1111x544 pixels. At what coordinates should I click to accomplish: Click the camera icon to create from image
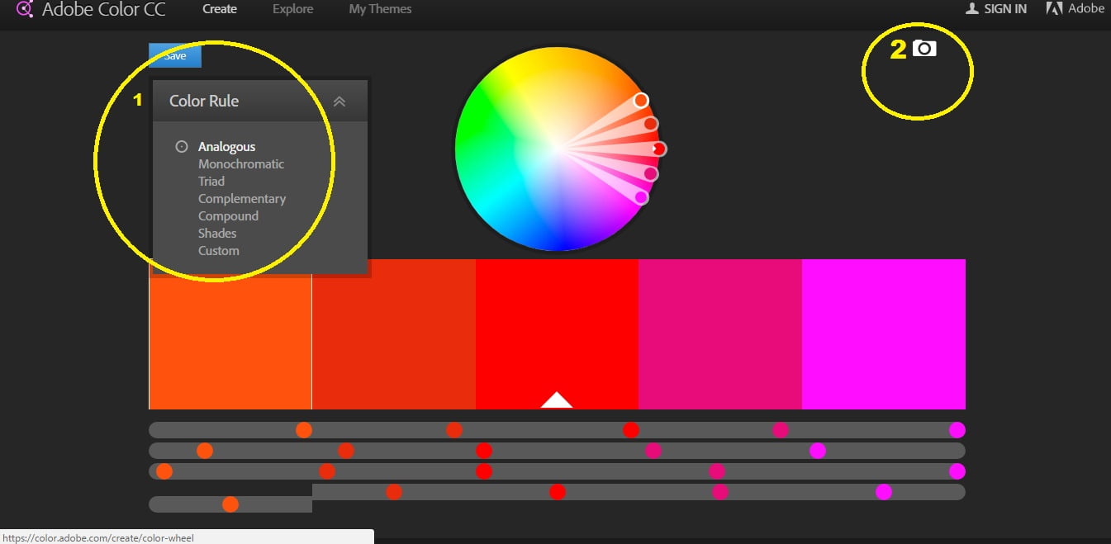tap(924, 49)
